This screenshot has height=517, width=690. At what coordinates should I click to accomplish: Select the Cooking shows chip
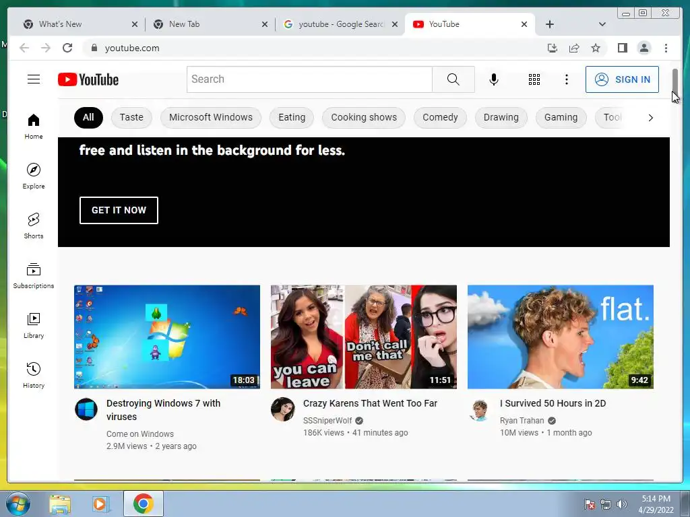click(364, 117)
